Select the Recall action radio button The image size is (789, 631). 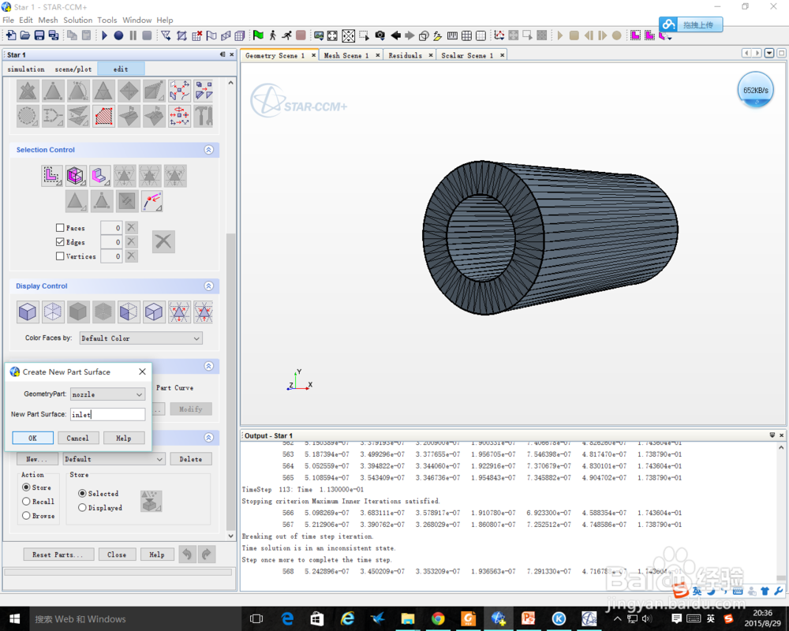(x=26, y=501)
